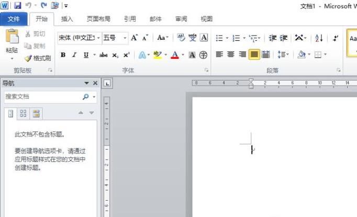Open the Change Case (Aa) dropdown
Screen dimensions: 357x217
point(163,38)
